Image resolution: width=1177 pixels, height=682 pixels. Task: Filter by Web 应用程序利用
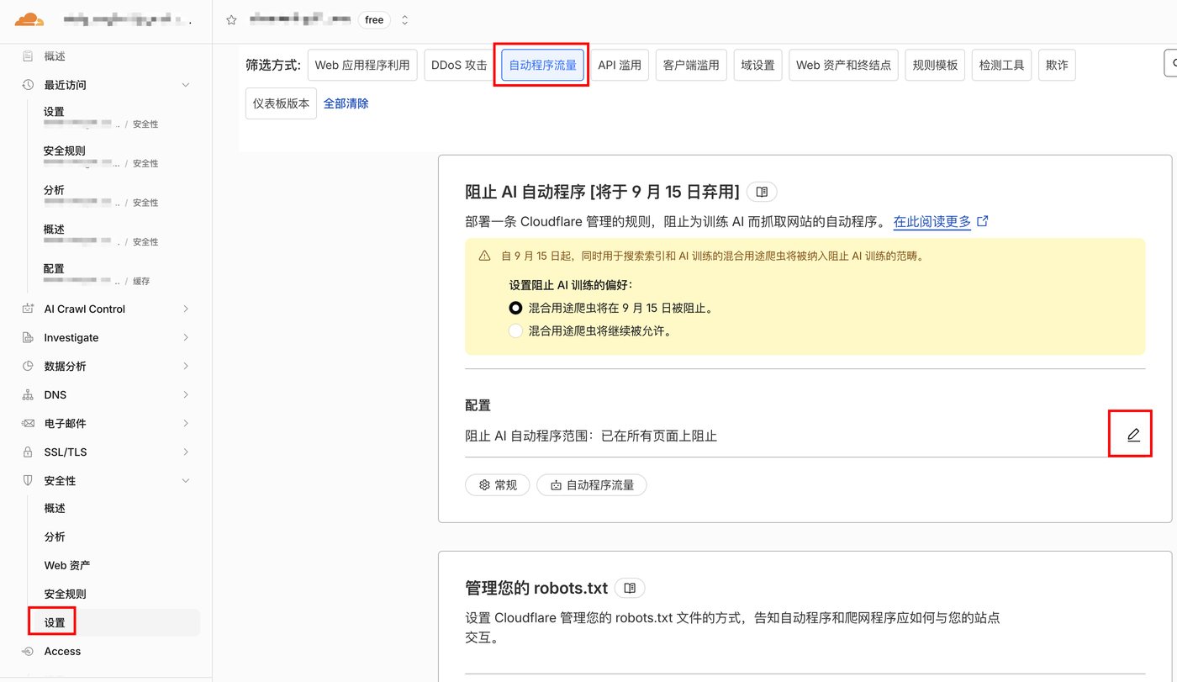click(x=362, y=65)
